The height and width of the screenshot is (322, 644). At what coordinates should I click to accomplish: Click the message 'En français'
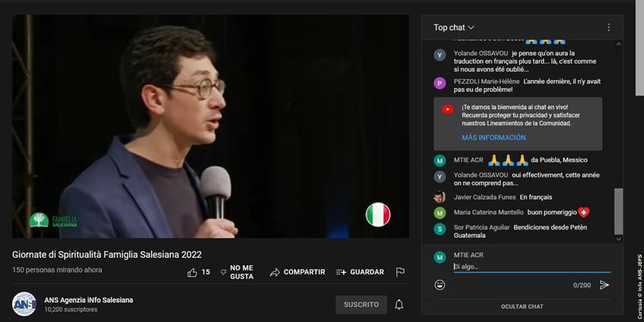(x=536, y=197)
